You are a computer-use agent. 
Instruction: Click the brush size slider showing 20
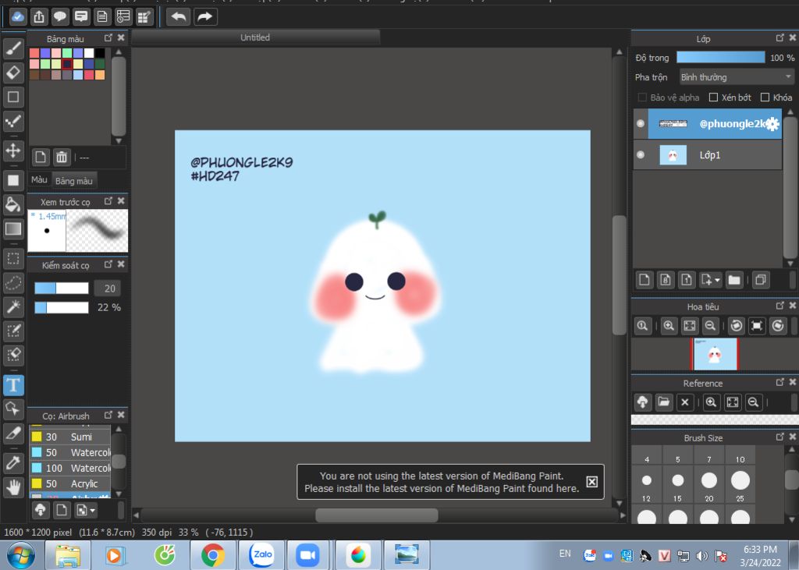62,289
